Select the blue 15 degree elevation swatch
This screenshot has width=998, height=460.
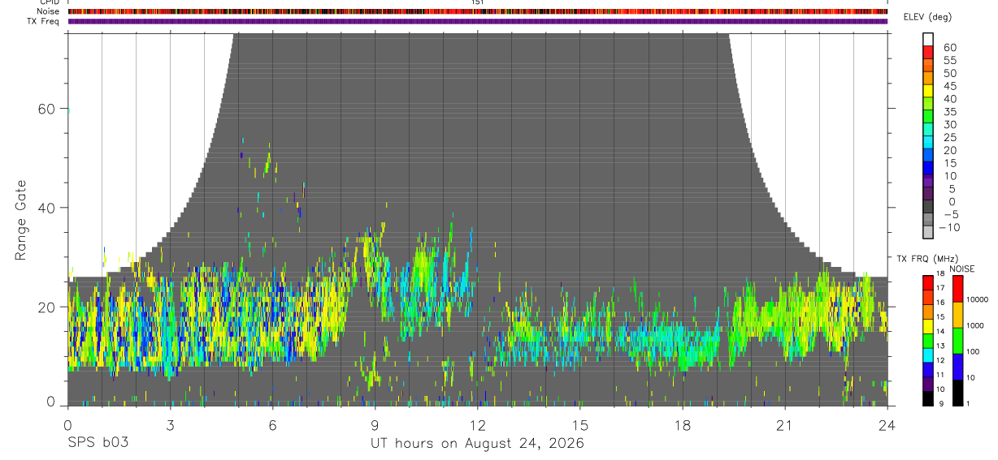[x=928, y=168]
